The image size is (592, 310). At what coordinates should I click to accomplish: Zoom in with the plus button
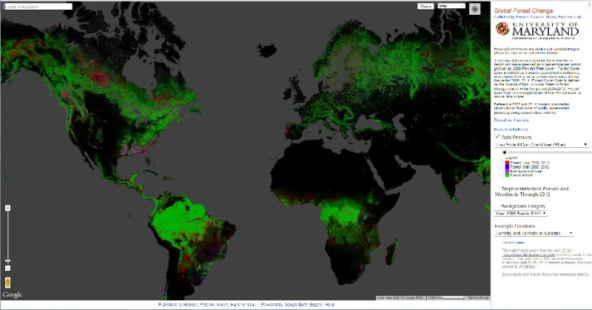pos(7,209)
